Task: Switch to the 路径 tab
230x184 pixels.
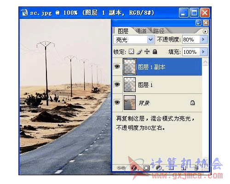Action: [159, 31]
